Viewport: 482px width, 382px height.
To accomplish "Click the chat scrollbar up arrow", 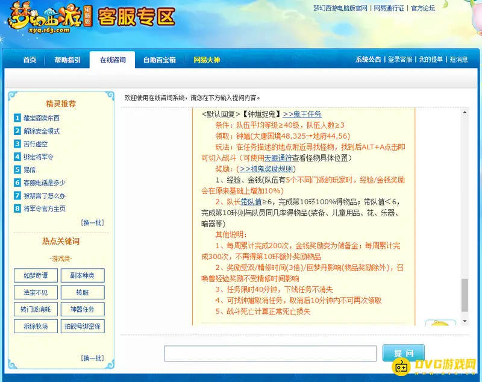I will (x=465, y=113).
